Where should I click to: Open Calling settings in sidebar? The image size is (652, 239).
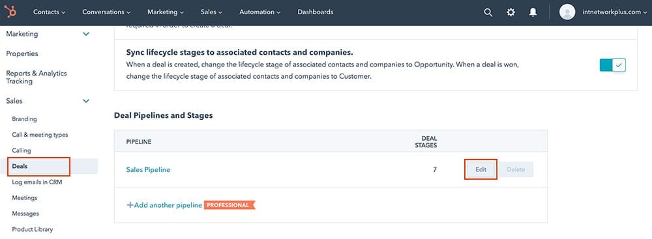pos(22,150)
